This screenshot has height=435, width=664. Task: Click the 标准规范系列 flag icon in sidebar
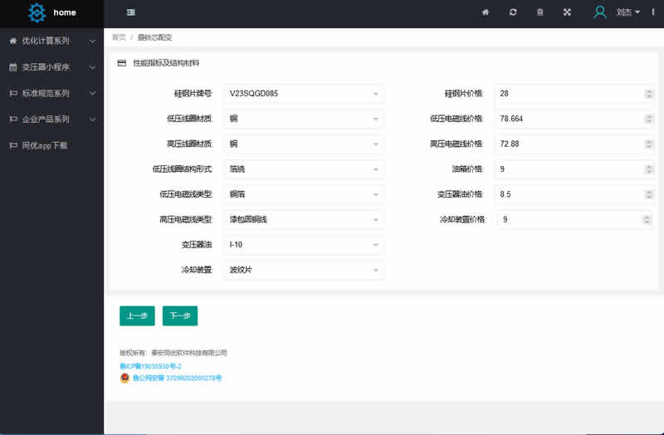click(13, 94)
